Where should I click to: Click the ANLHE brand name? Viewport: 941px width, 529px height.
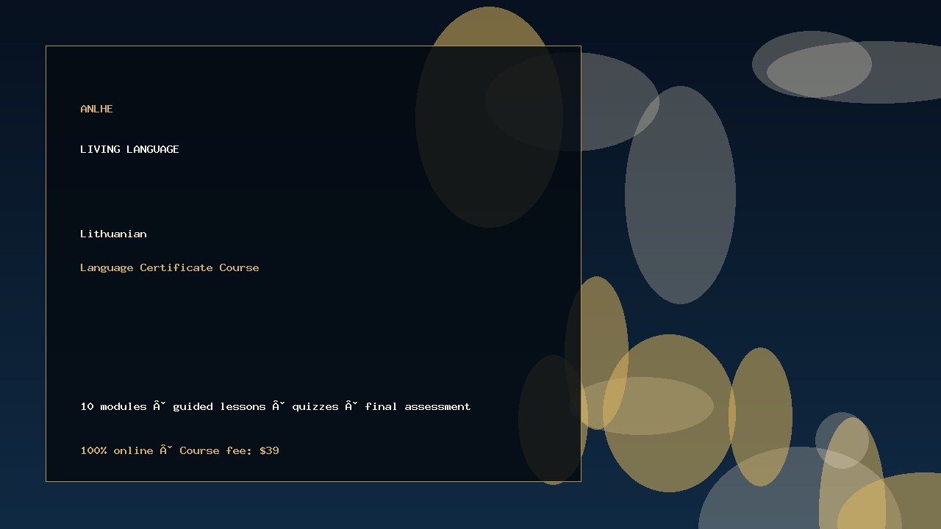coord(96,109)
